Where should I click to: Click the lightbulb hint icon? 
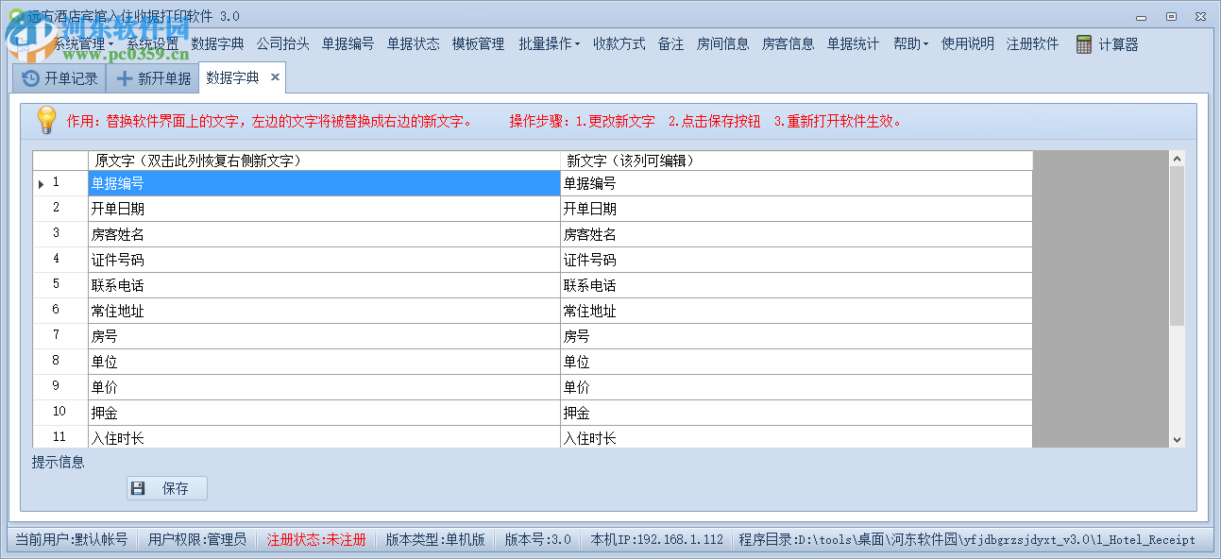(x=46, y=120)
